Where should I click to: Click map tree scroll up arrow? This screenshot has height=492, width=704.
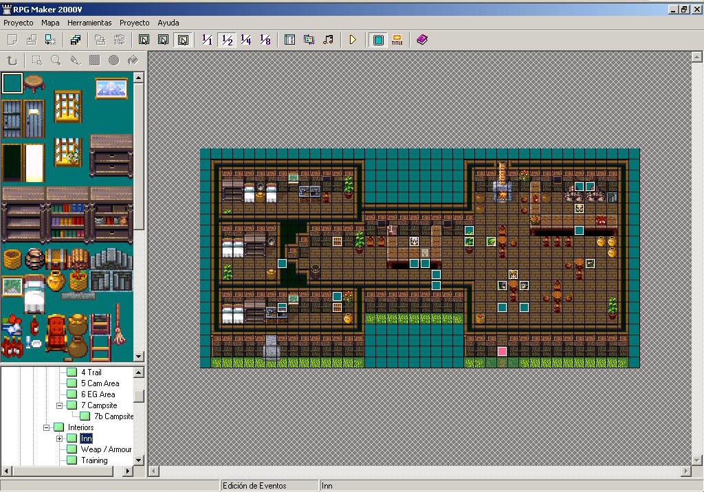tap(139, 372)
